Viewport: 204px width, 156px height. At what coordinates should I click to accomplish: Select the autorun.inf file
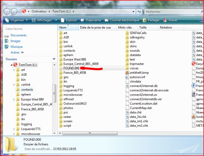pos(137,77)
